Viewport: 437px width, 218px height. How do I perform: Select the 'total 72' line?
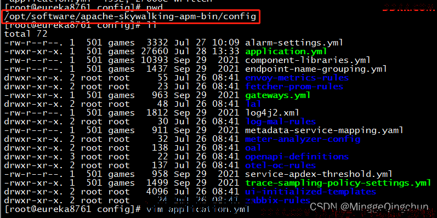coord(26,34)
